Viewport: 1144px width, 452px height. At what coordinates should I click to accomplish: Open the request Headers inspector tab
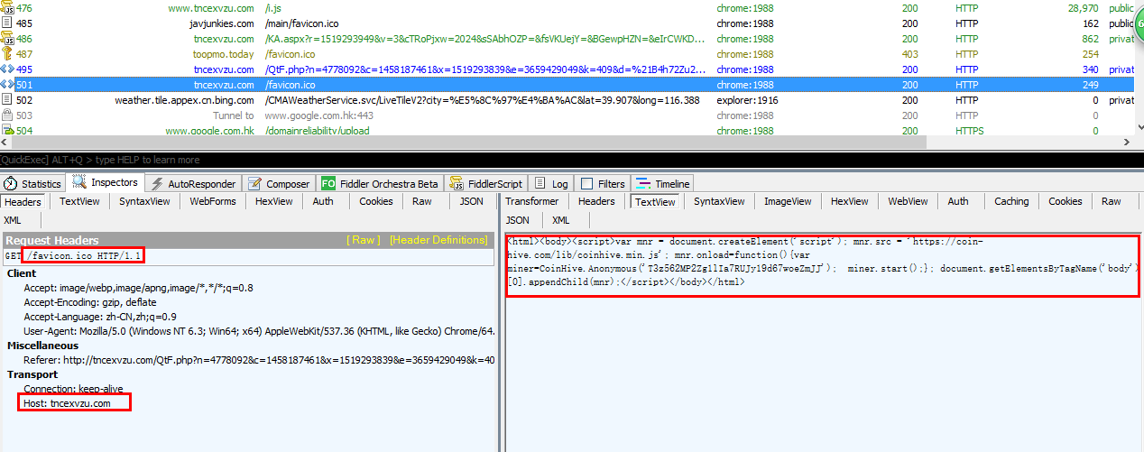(23, 202)
